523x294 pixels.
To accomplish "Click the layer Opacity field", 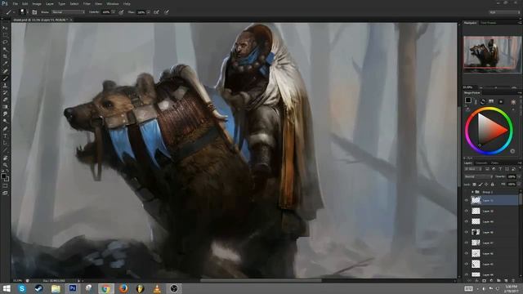I will pos(512,176).
